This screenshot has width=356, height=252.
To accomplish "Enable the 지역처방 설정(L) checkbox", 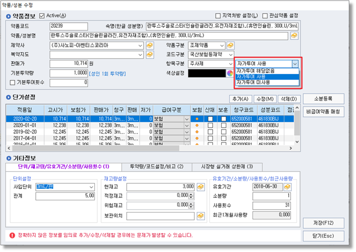I will (x=218, y=16).
